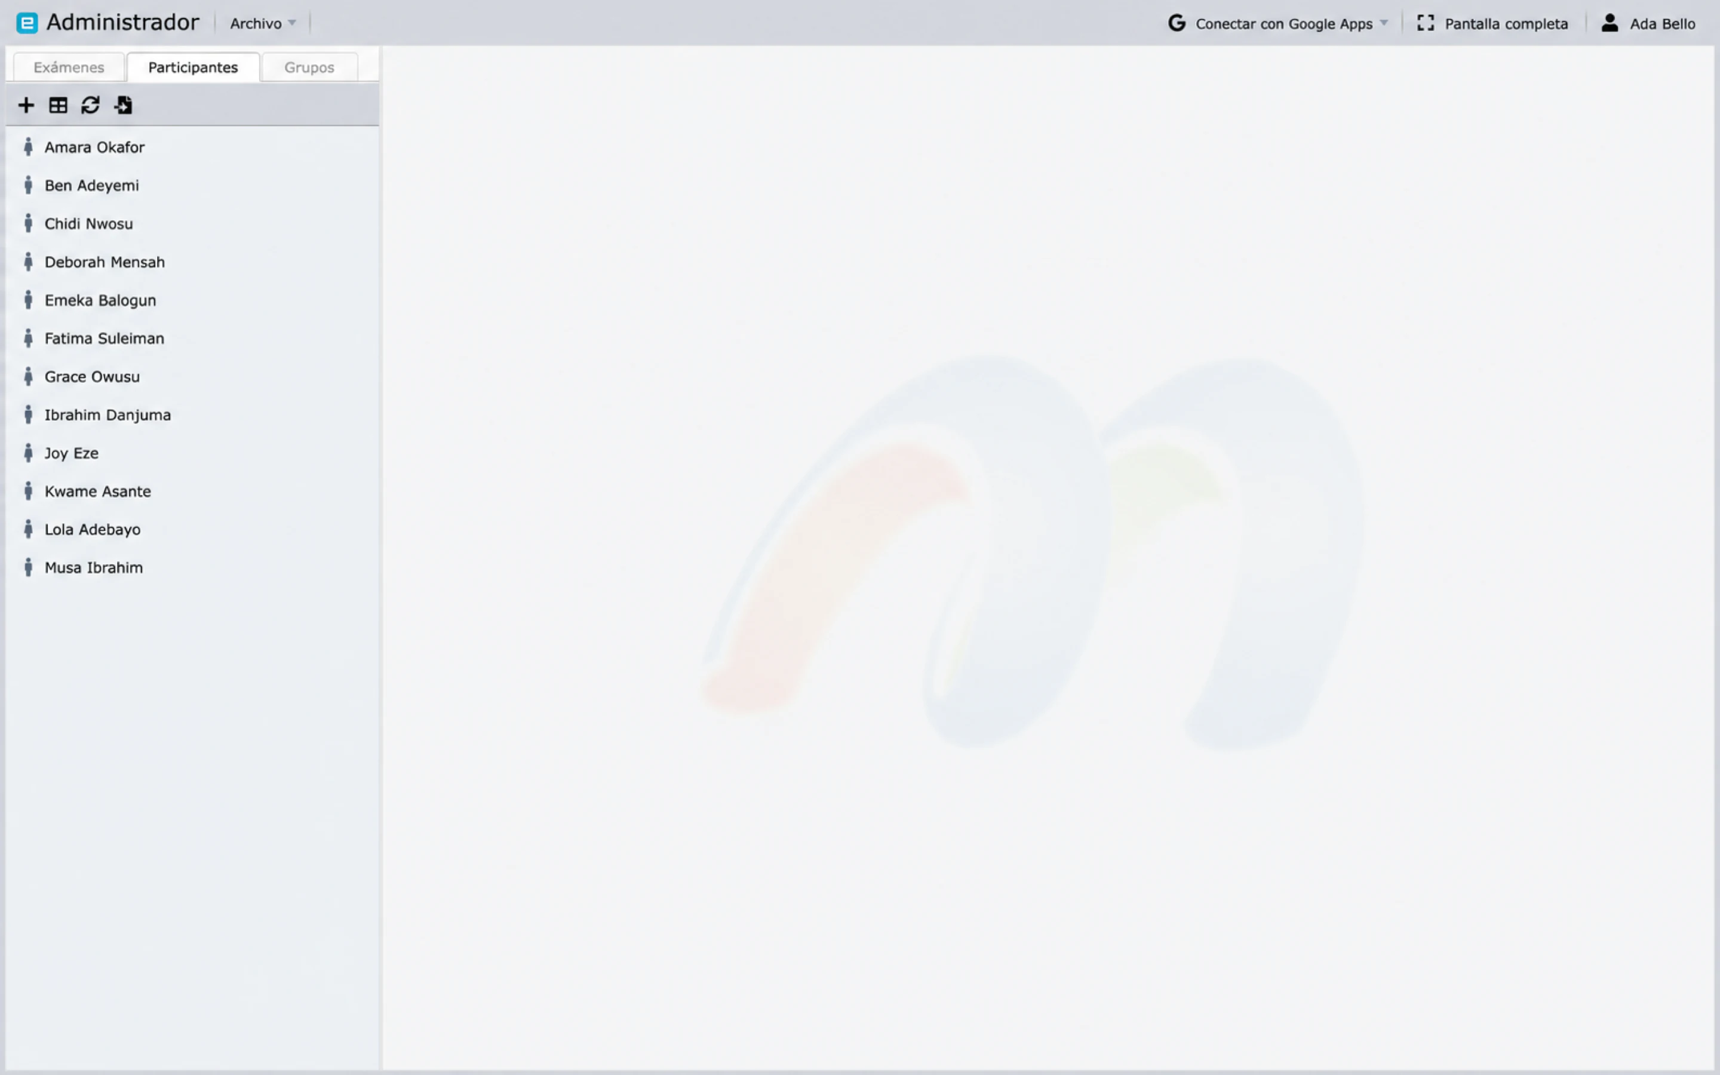Click person icon next to Ibrahim Danjuma

(x=29, y=414)
